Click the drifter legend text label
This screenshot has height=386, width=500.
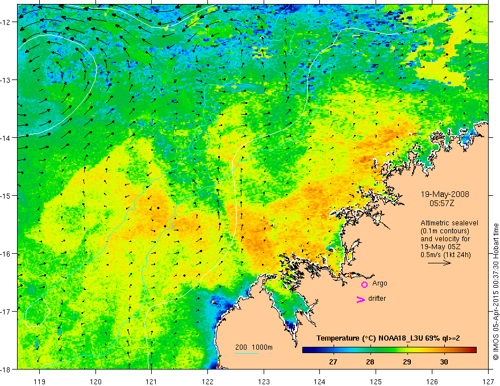click(x=377, y=299)
